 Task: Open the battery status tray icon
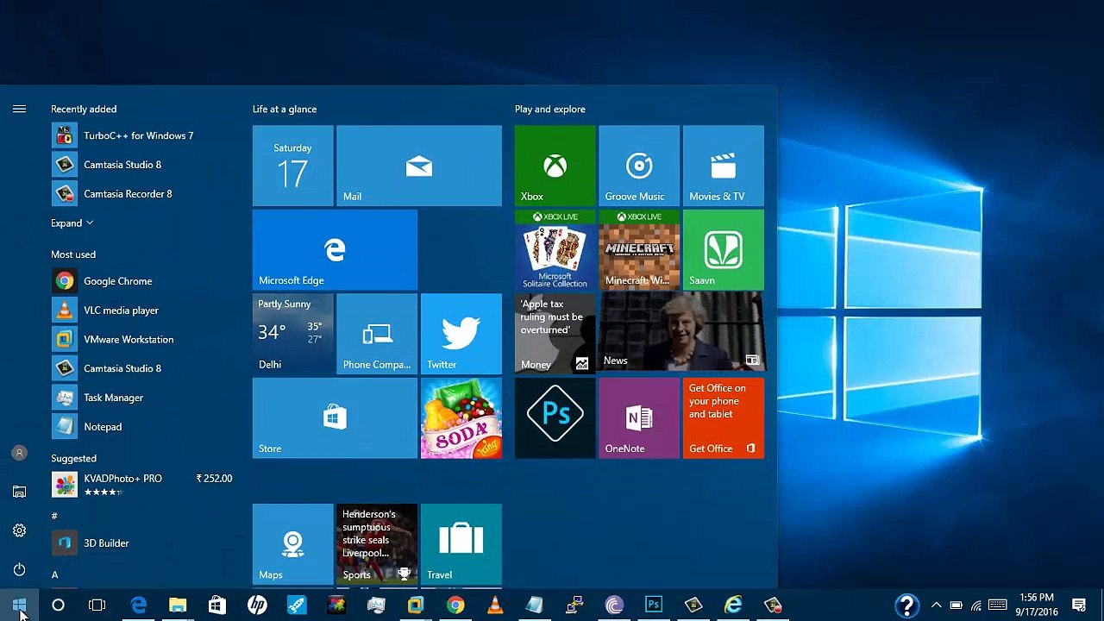click(956, 605)
